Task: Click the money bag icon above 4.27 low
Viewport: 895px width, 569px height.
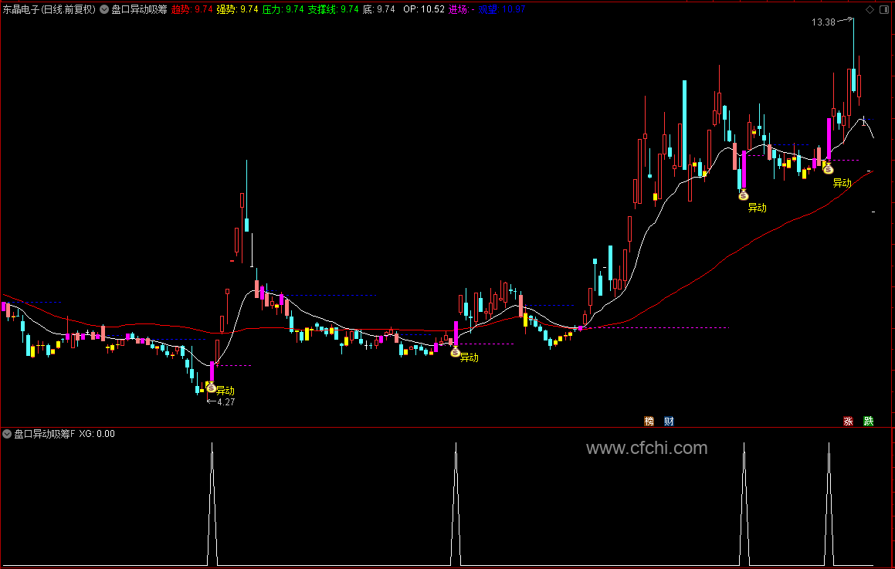Action: tap(211, 388)
